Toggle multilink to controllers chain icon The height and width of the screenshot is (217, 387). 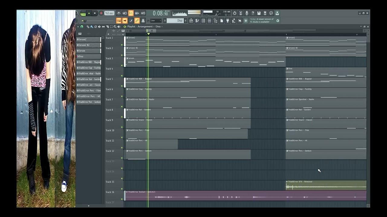[x=137, y=21]
